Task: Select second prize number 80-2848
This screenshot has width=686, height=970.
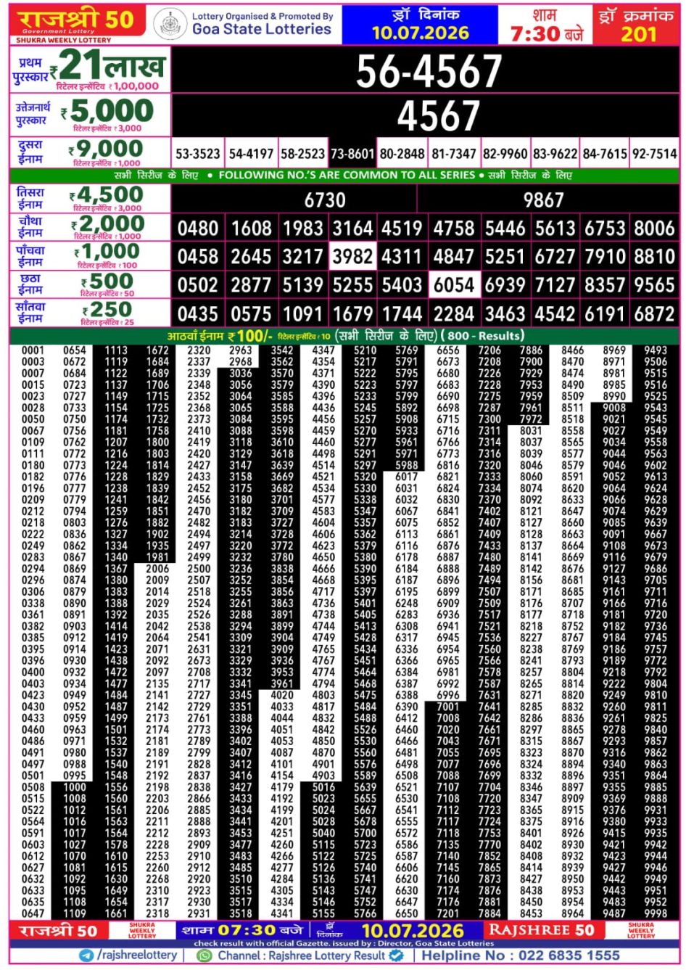Action: coord(402,154)
